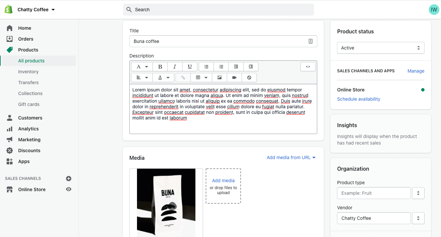Click the icon inside the Title field
This screenshot has height=237, width=441.
click(310, 41)
